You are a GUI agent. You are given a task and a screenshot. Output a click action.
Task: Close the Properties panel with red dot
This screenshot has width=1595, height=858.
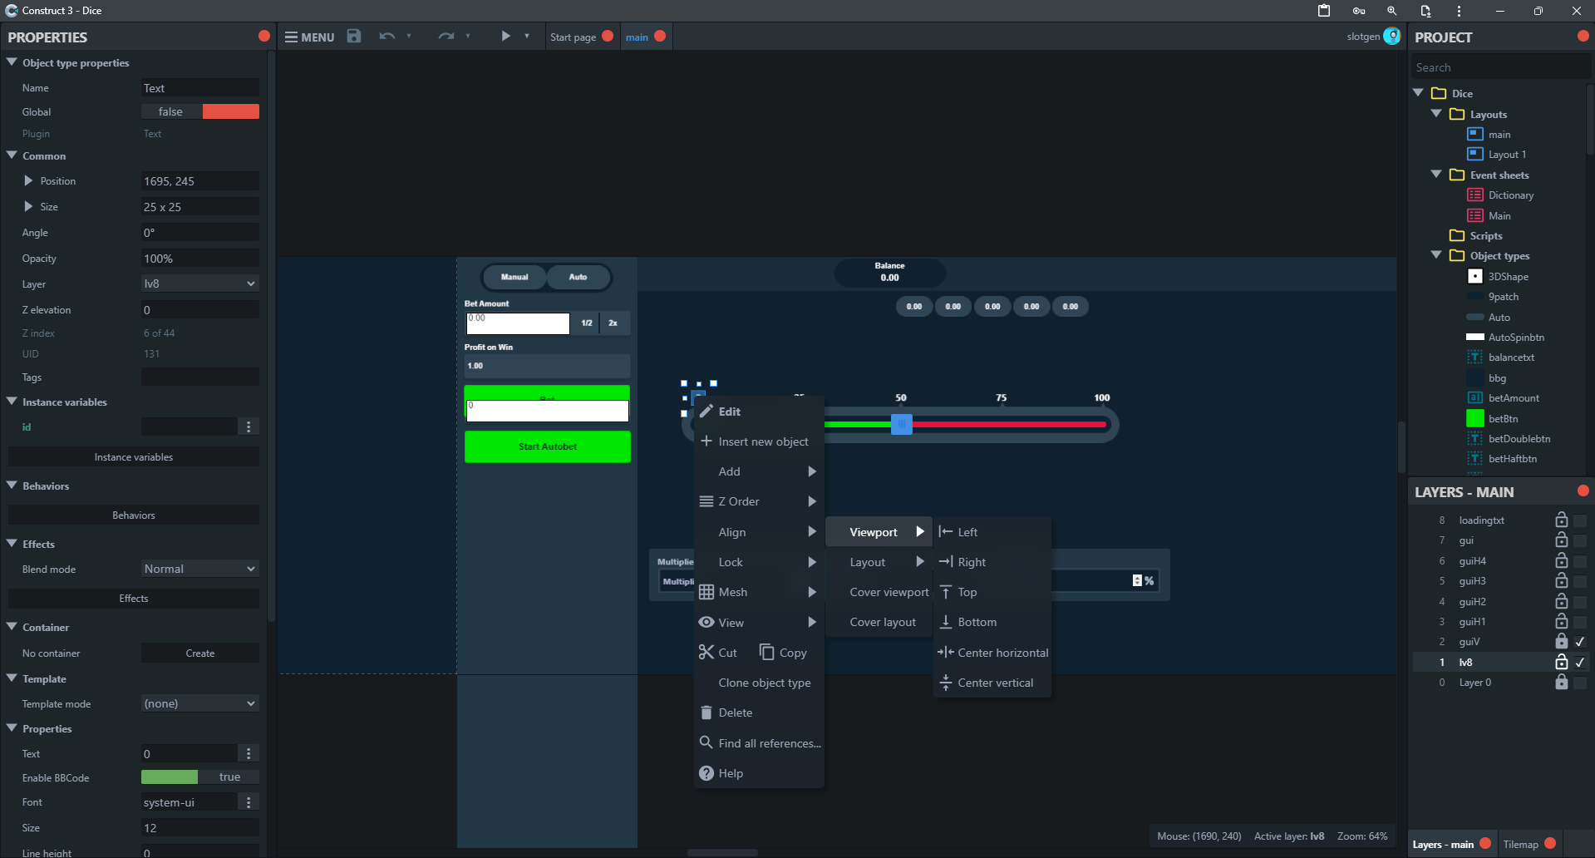click(264, 36)
